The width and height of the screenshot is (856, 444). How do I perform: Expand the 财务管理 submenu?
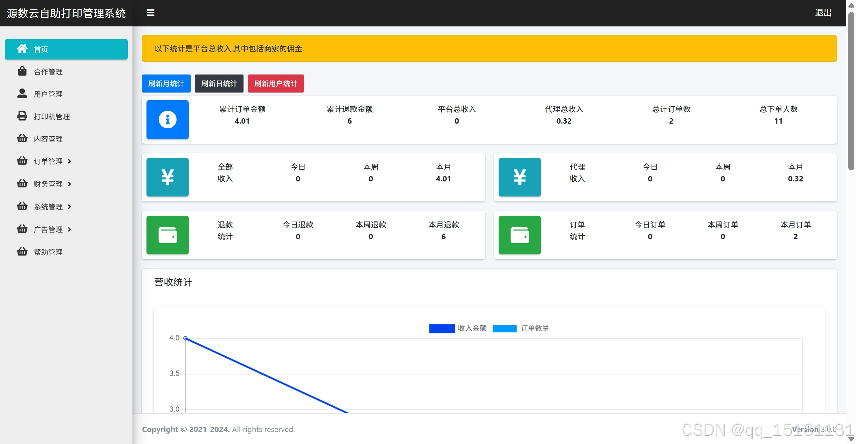(x=49, y=184)
